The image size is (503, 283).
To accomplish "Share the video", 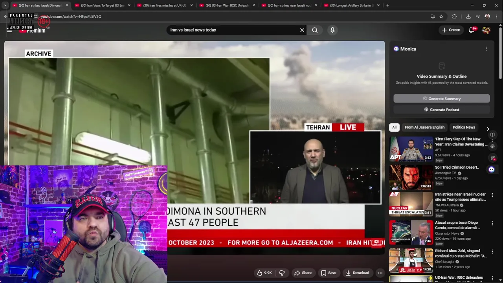I will [303, 273].
